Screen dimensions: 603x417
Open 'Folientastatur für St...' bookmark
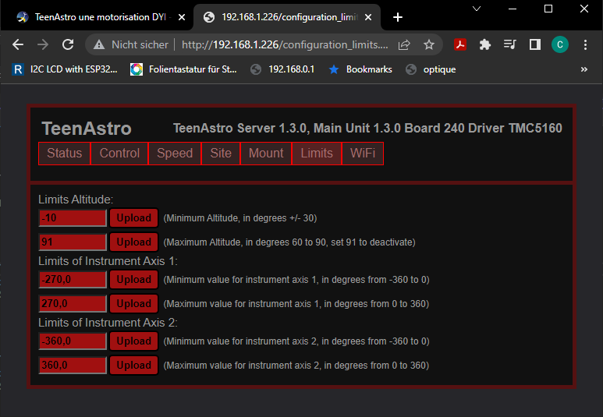tap(183, 69)
